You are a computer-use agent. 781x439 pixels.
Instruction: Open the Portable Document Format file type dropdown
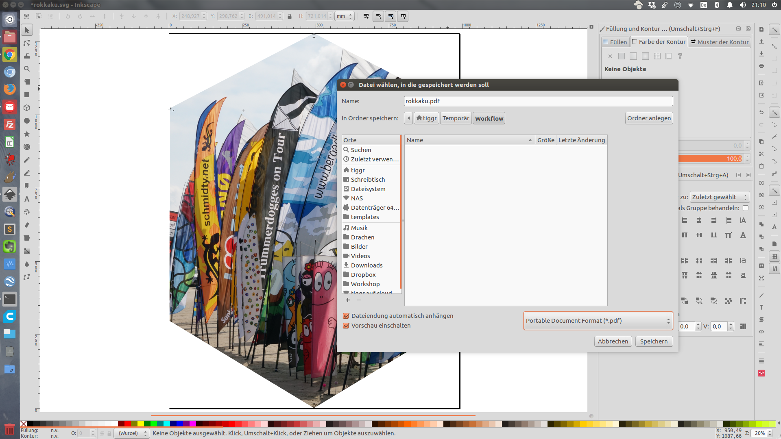[598, 321]
